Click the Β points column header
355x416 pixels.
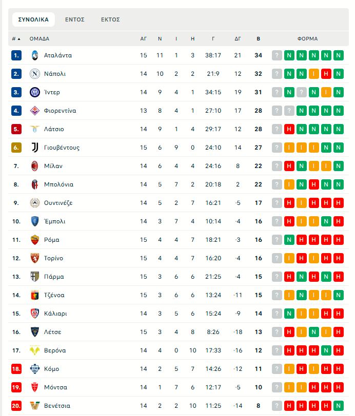(x=258, y=38)
